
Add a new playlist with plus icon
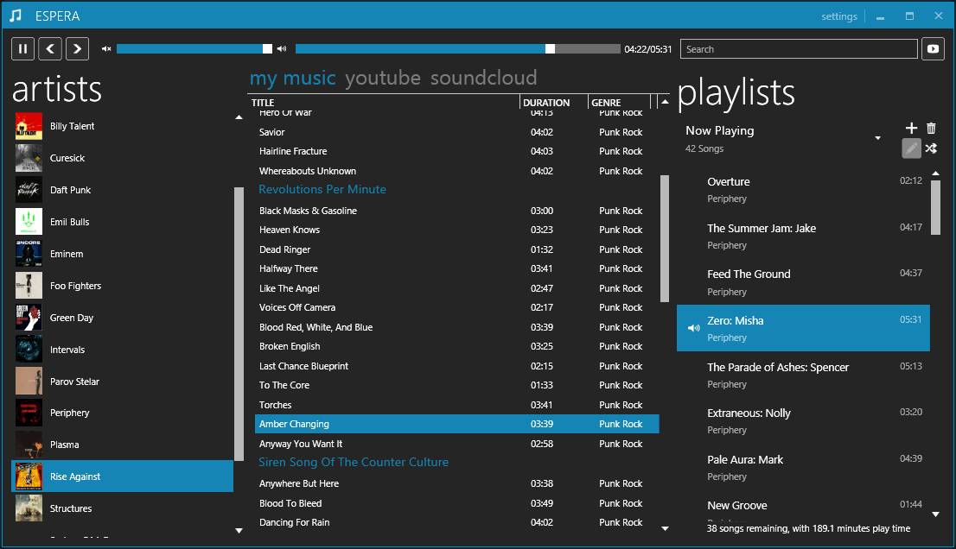pos(911,129)
